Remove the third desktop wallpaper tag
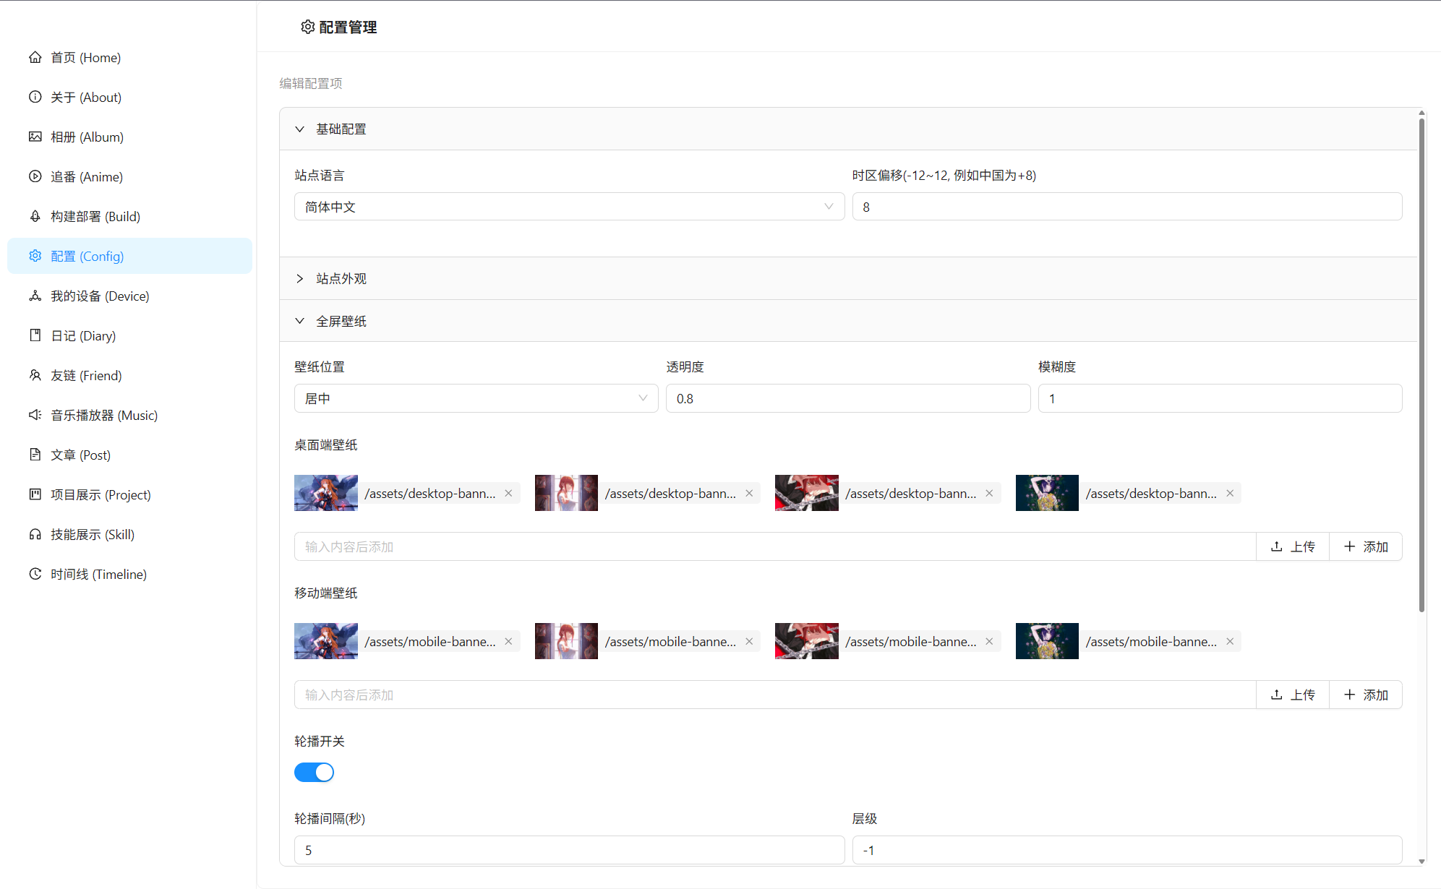The image size is (1441, 889). (989, 493)
